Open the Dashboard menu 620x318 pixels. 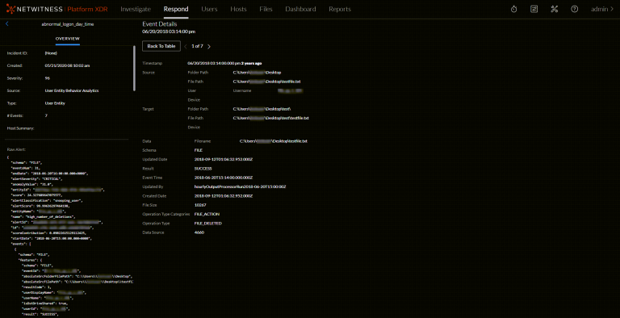click(300, 9)
